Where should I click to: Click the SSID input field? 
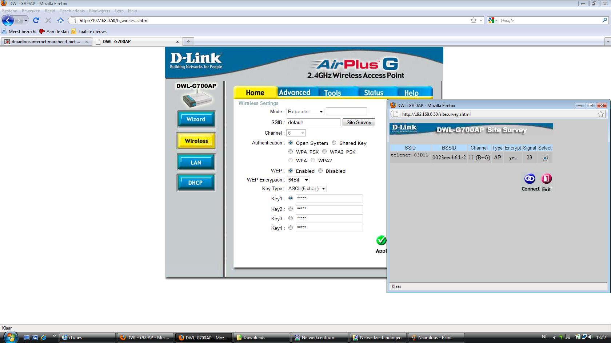click(314, 122)
